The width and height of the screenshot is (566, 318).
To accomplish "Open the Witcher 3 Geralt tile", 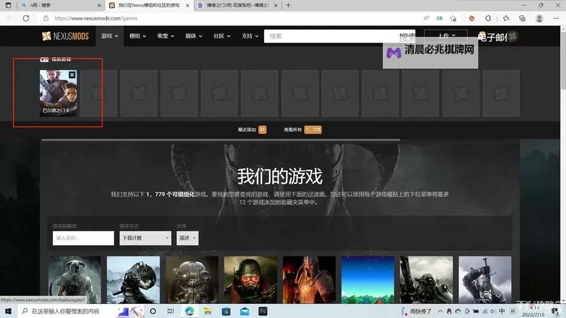I will (485, 280).
